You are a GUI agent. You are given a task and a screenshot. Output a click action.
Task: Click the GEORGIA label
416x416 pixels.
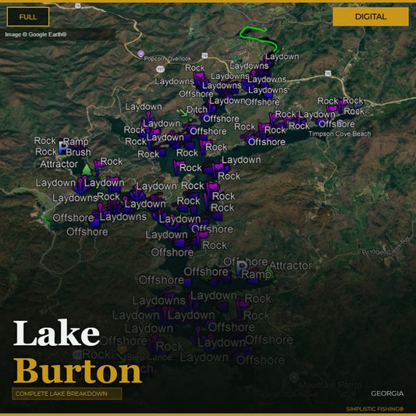coord(387,393)
